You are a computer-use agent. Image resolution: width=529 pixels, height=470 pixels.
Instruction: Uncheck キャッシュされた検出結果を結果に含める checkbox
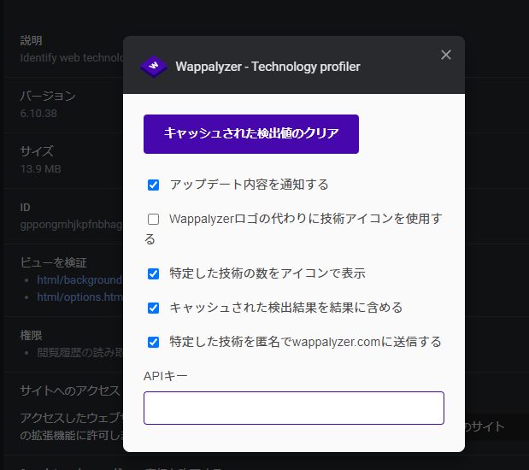click(x=154, y=308)
